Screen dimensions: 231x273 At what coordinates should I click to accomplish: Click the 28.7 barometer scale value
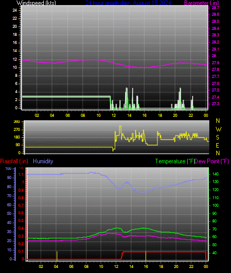point(215,8)
